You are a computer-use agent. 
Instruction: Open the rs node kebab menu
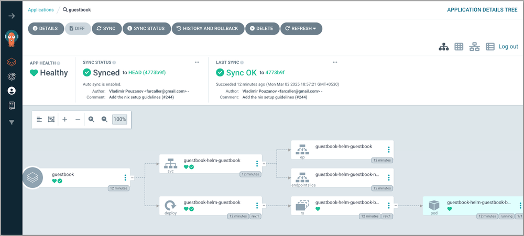click(389, 206)
